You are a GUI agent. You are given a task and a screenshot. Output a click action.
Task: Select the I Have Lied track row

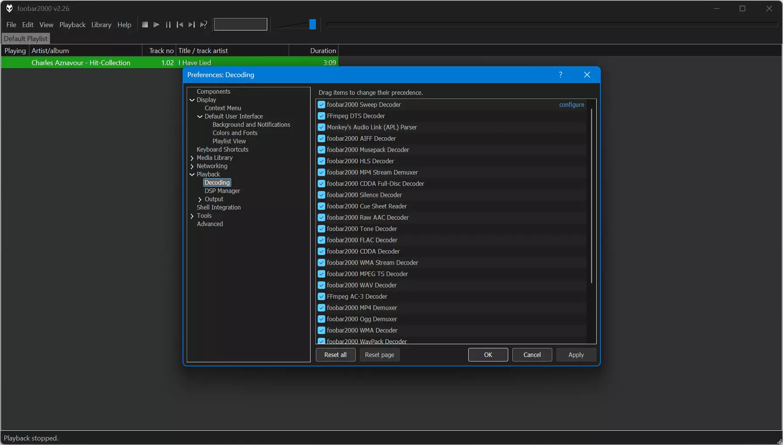coord(170,63)
